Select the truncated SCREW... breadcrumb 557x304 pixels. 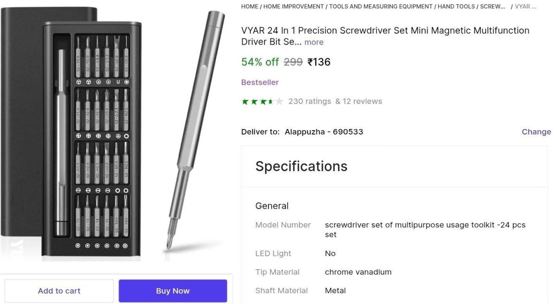click(492, 6)
